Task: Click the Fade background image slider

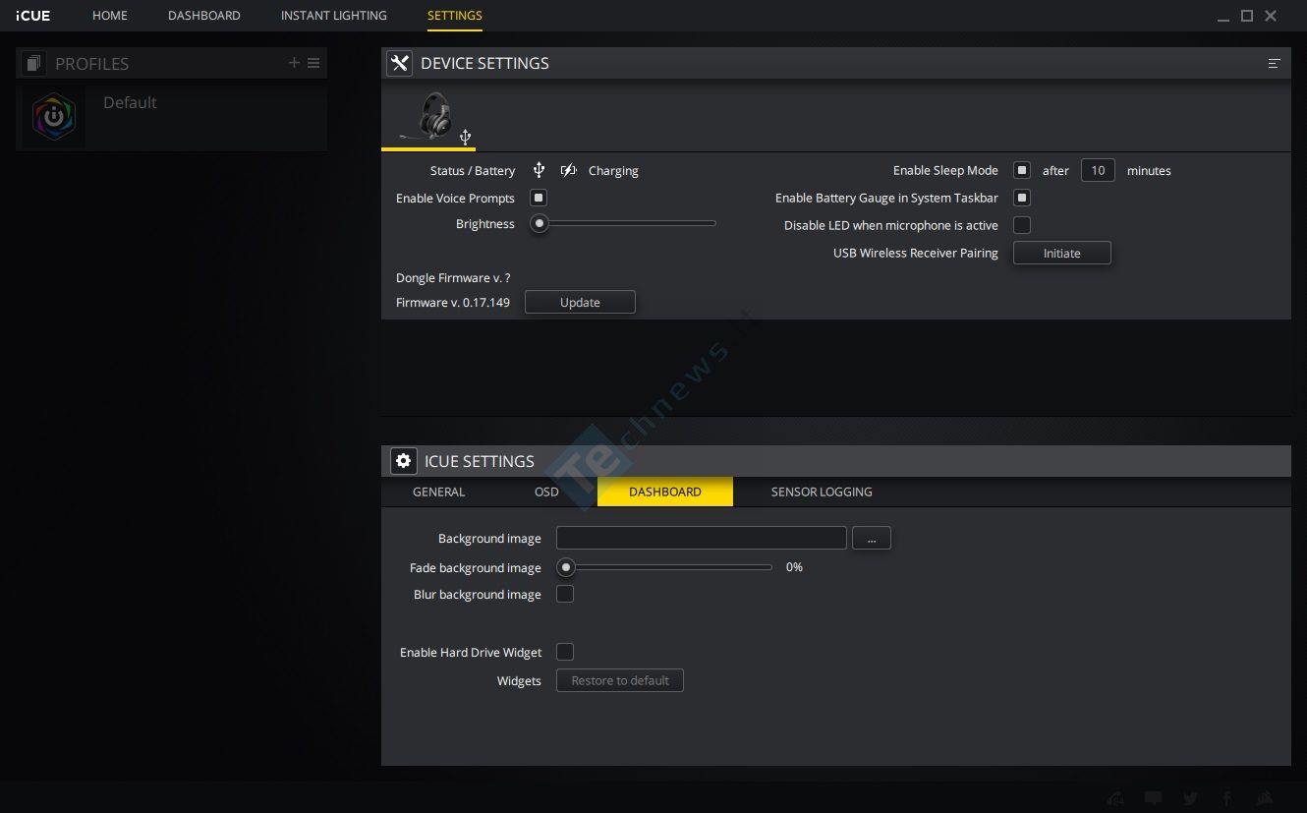Action: pyautogui.click(x=664, y=566)
